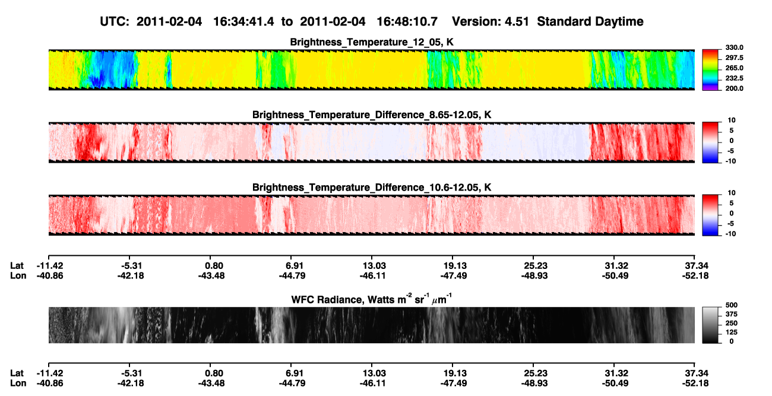
Task: Click the 'Lat' label of the upper axis
Action: 17,266
